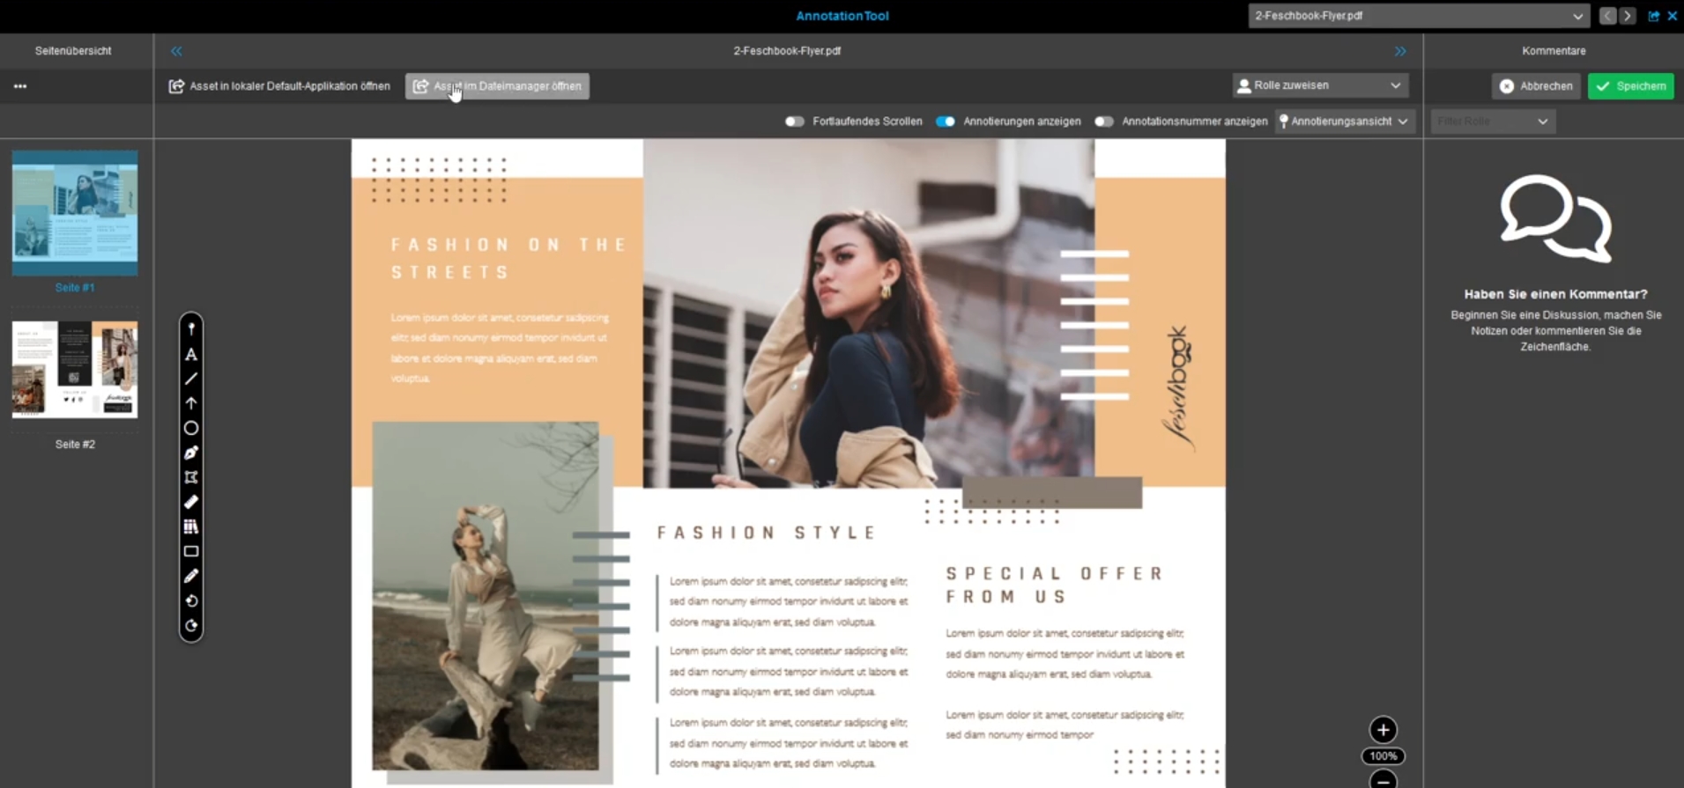Click the 100% zoom level indicator
1684x788 pixels.
click(x=1383, y=756)
